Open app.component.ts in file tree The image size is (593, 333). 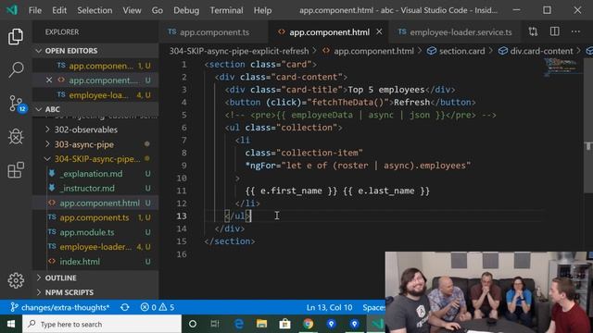(95, 217)
